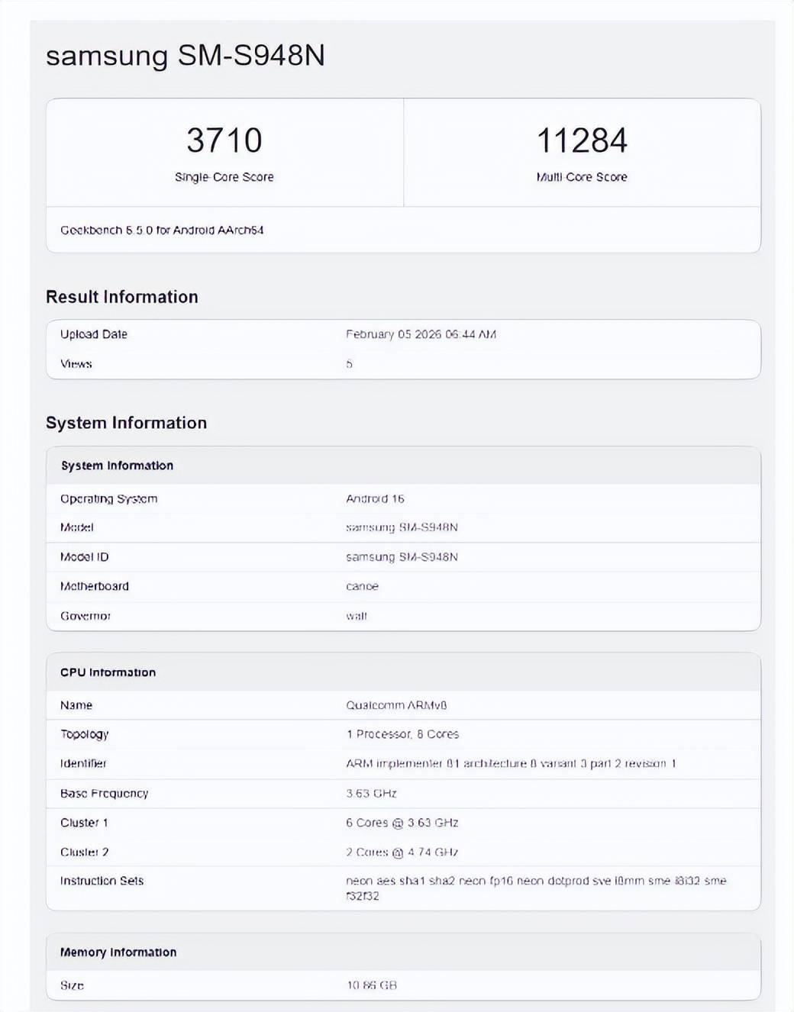Click the samsung SM-S948N page title
Image resolution: width=794 pixels, height=1012 pixels.
pyautogui.click(x=185, y=56)
